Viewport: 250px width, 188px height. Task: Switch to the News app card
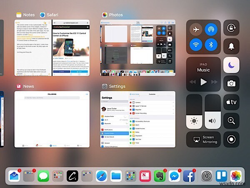[52, 119]
